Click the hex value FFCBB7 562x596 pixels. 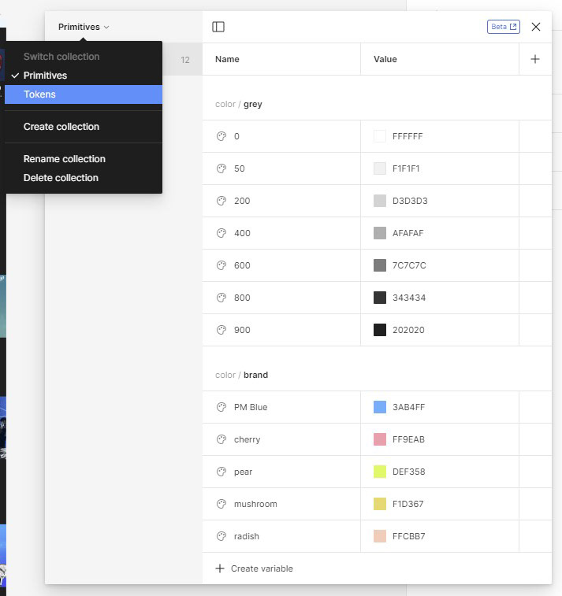tap(408, 537)
